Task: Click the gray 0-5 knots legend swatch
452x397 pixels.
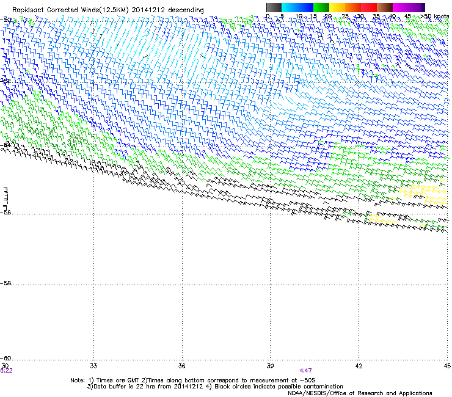Action: pos(274,7)
